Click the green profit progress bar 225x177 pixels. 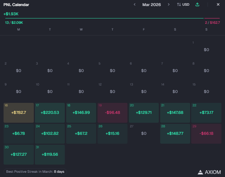click(x=104, y=18)
